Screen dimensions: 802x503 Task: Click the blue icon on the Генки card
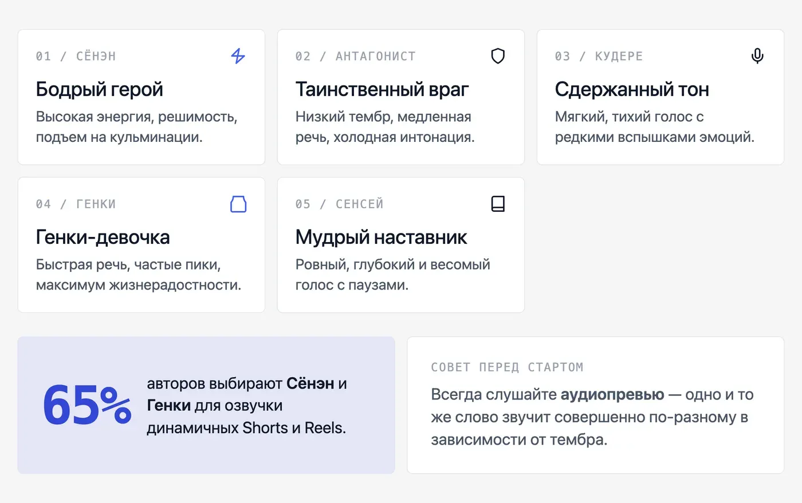238,204
